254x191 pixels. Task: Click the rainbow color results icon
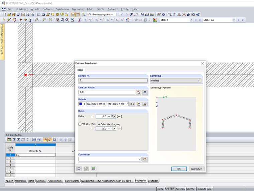click(155, 20)
